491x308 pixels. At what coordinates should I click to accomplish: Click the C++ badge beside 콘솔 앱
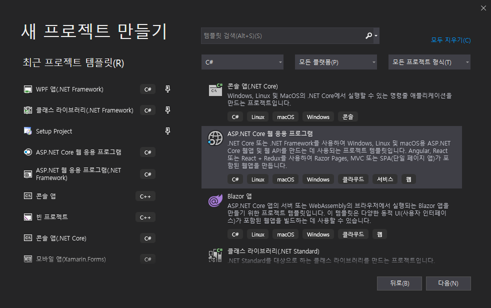point(145,196)
